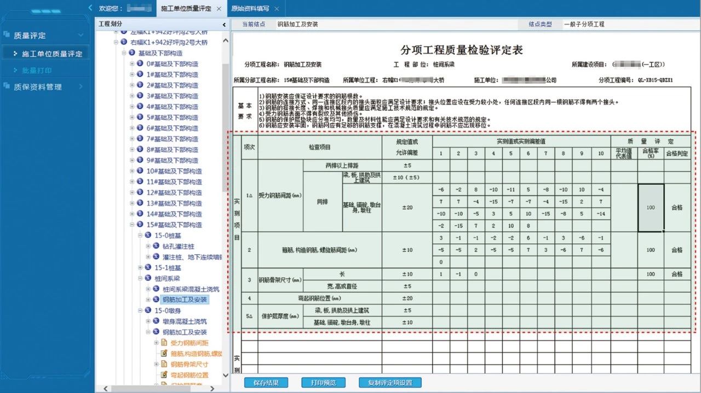This screenshot has height=393, width=701.
Task: Expand the 灌注桩、地下连续墙 tree node
Action: (148, 257)
